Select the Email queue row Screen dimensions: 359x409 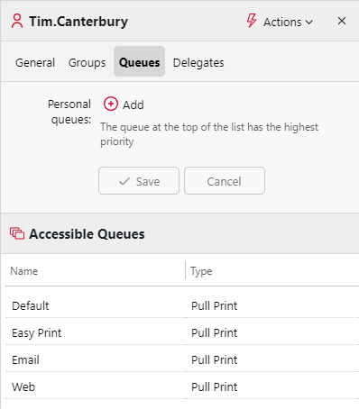pos(182,359)
